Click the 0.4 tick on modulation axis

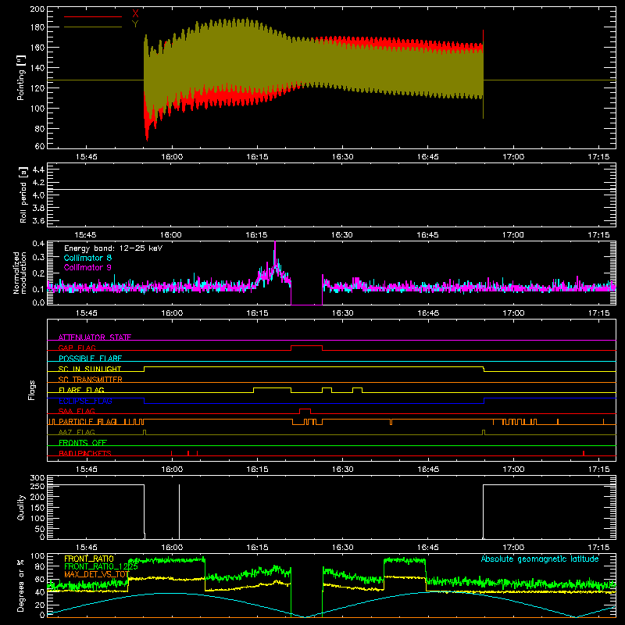(38, 244)
